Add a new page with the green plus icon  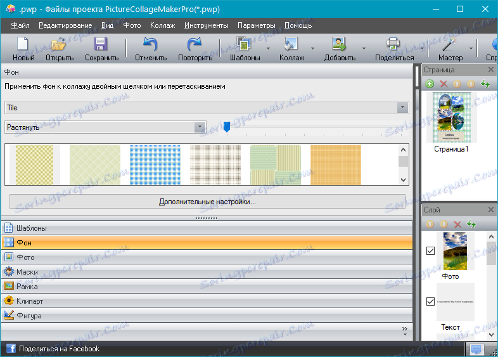[430, 84]
